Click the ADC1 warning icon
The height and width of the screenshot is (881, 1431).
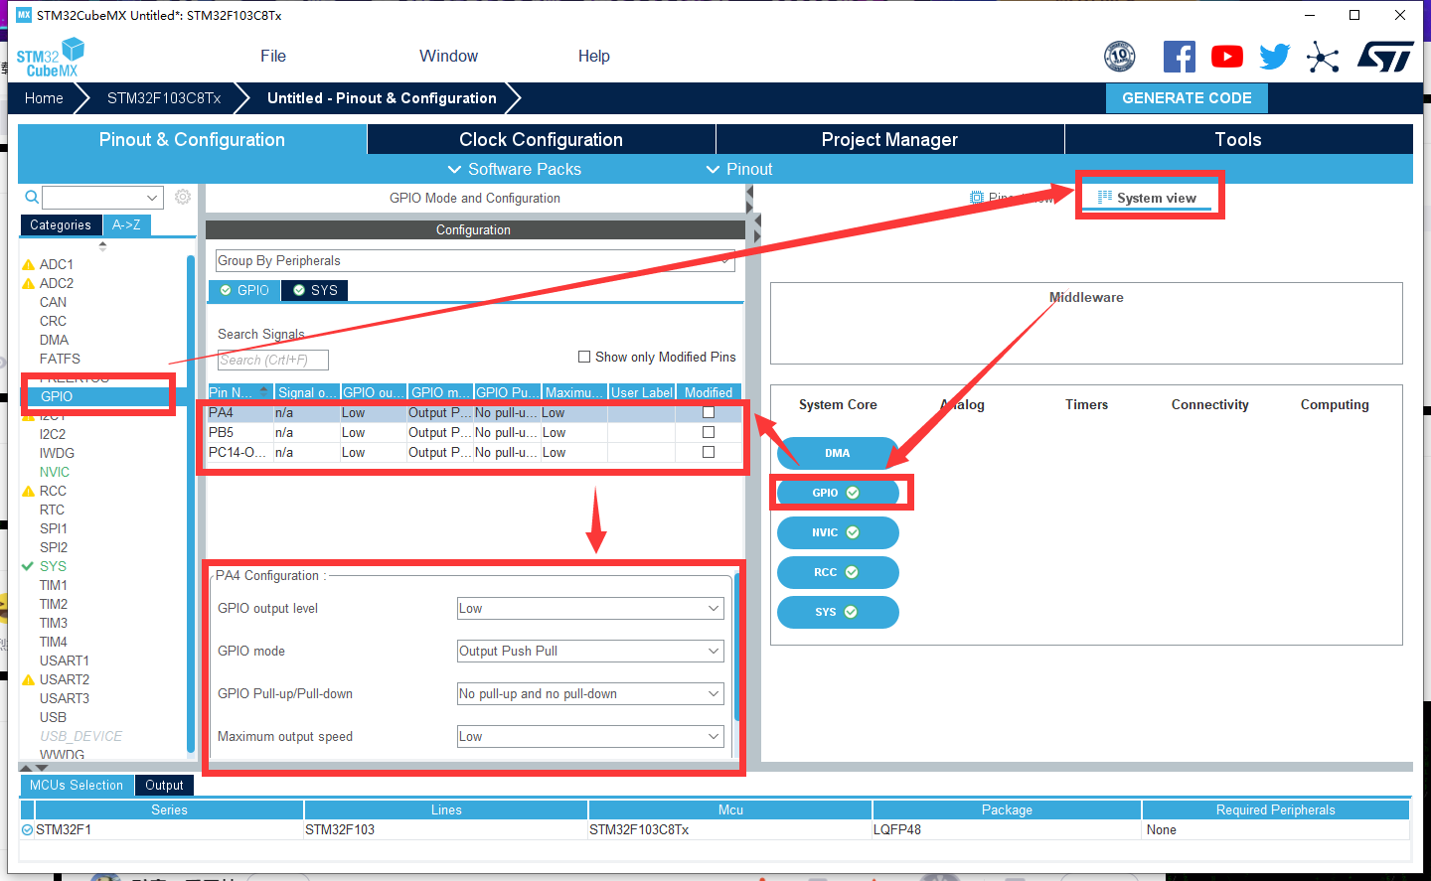click(28, 265)
